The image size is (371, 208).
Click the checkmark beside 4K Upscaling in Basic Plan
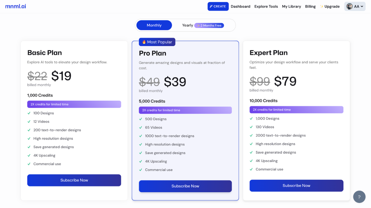click(29, 155)
